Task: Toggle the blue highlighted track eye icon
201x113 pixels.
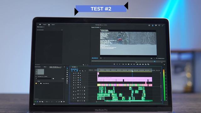Action: pos(80,80)
